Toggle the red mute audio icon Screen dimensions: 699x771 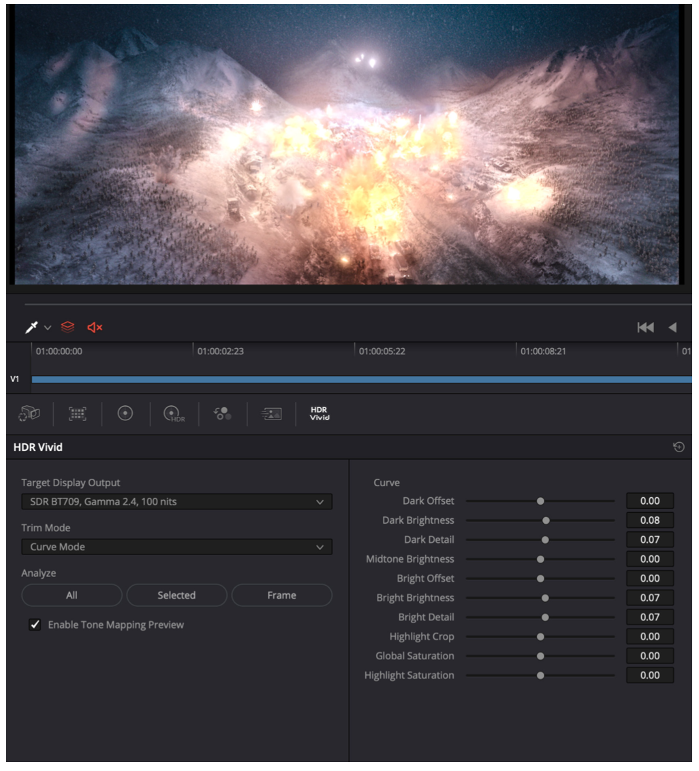tap(95, 327)
